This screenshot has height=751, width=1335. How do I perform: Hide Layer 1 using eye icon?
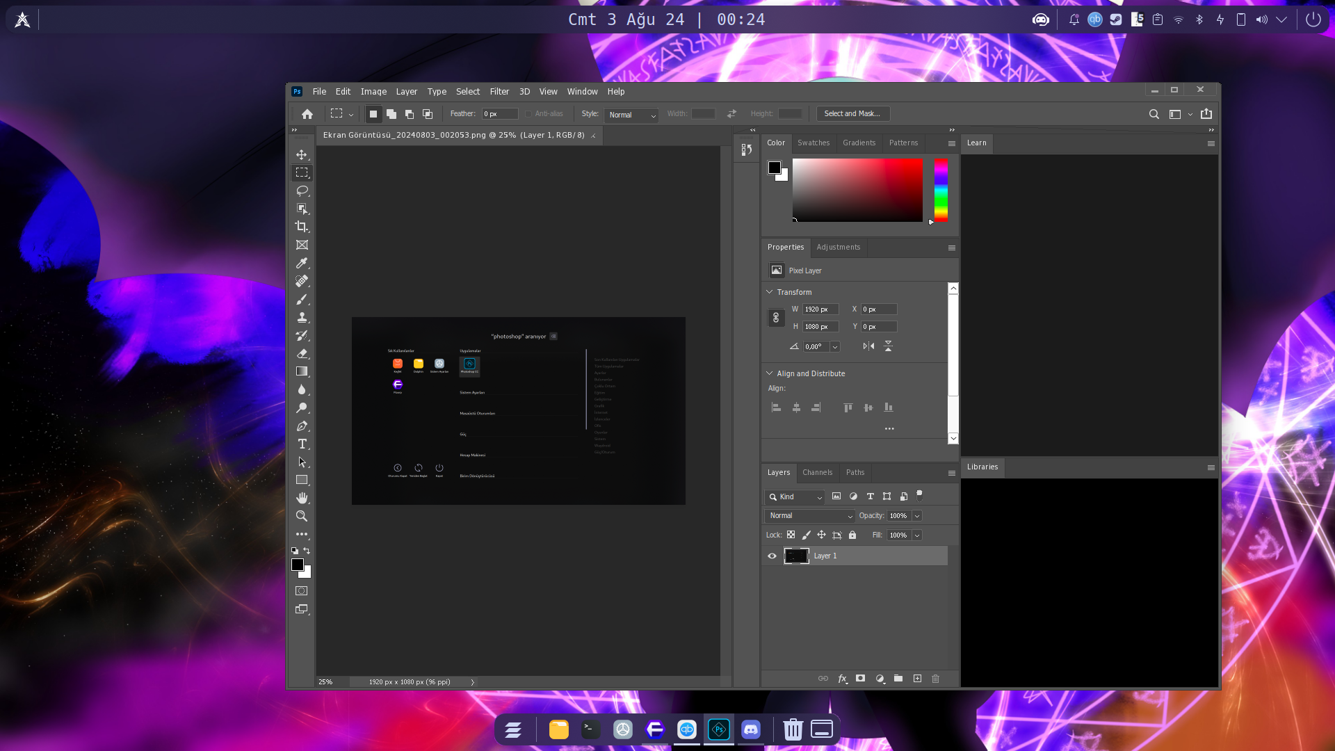point(772,556)
